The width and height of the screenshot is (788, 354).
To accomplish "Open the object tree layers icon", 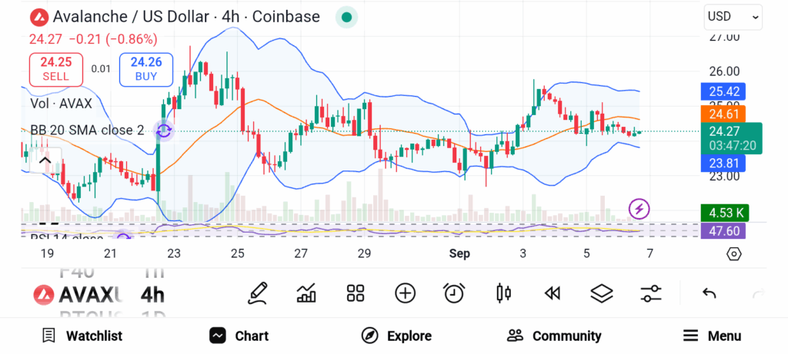I will click(602, 293).
